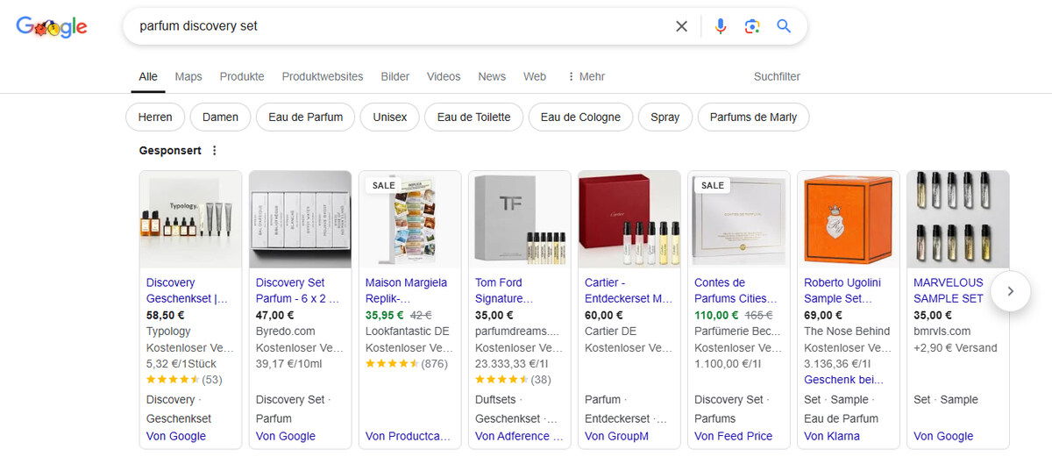Apply the Herren filter chip
The width and height of the screenshot is (1052, 471).
pyautogui.click(x=155, y=117)
